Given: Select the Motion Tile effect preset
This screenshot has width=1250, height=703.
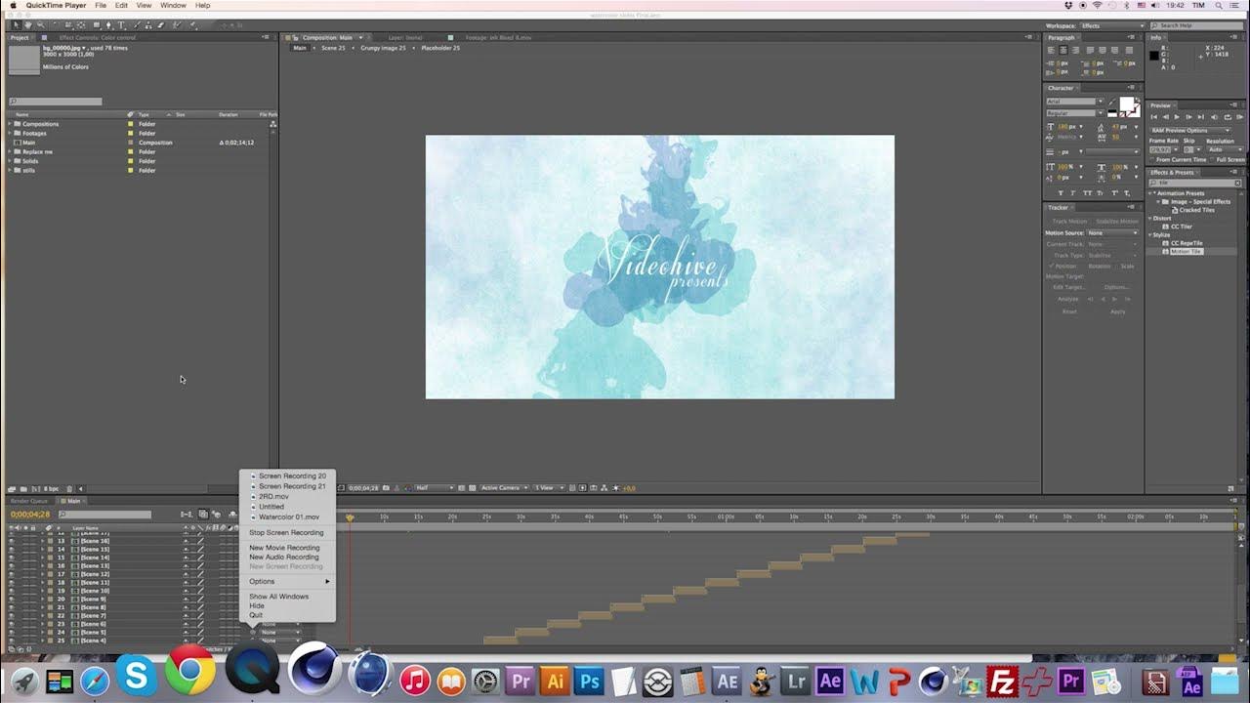Looking at the screenshot, I should pos(1186,252).
